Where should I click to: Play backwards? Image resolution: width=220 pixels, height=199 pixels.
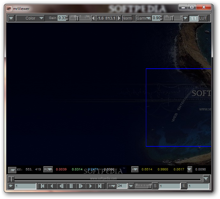pyautogui.click(x=52, y=186)
